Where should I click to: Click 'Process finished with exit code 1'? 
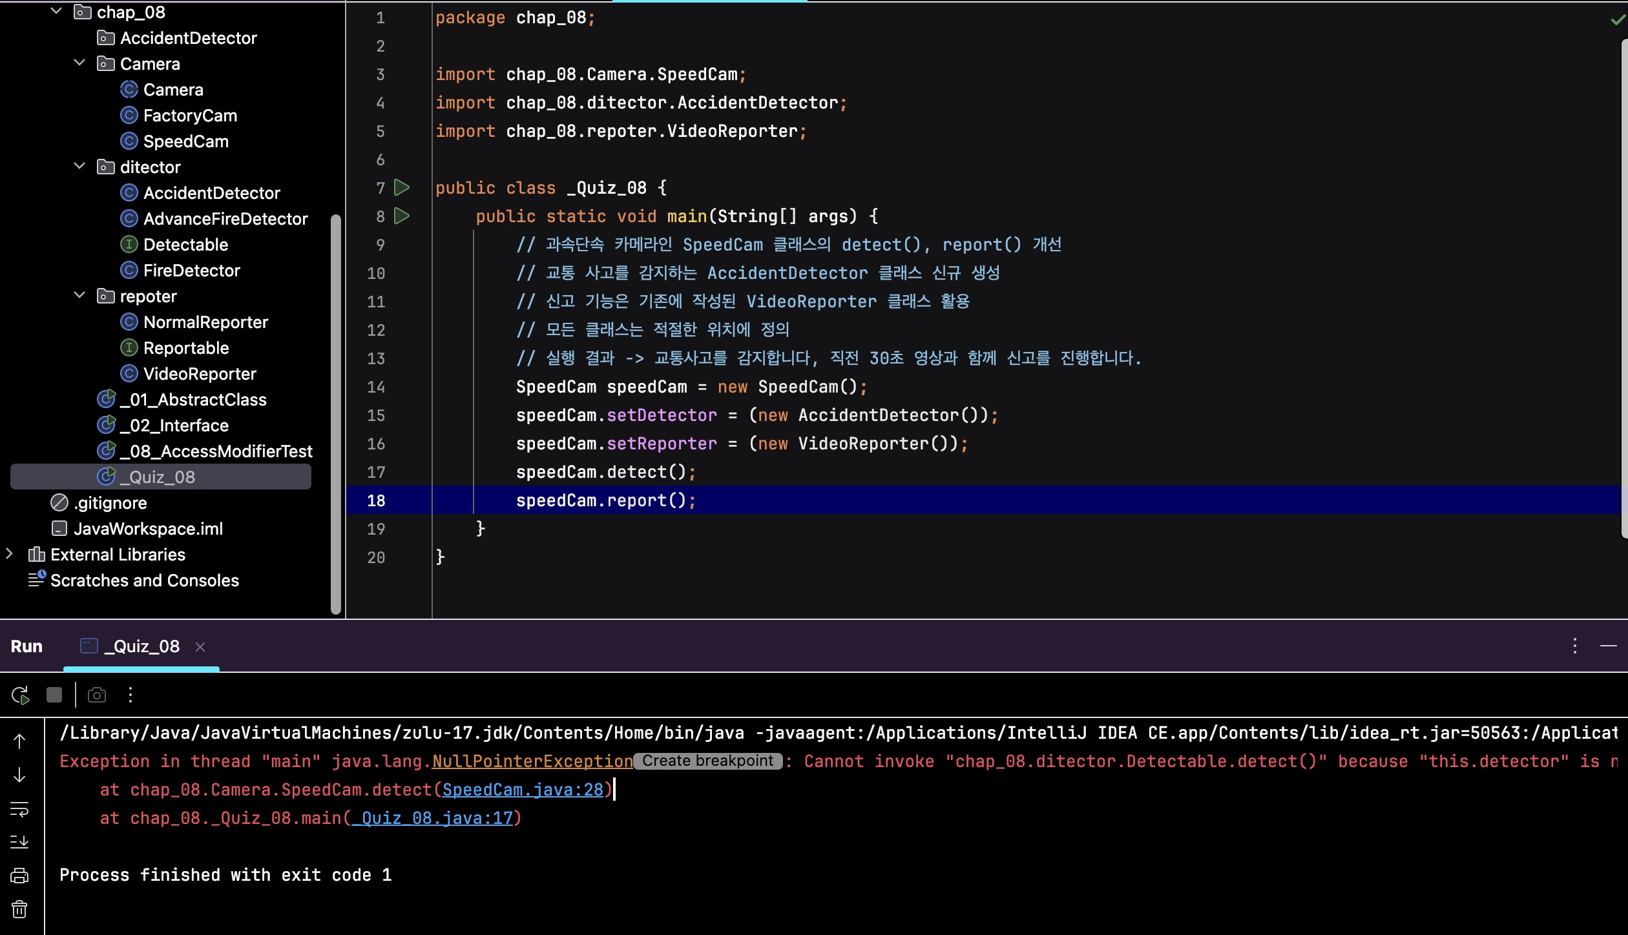tap(225, 875)
